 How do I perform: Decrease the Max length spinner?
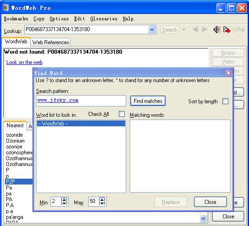point(102,203)
